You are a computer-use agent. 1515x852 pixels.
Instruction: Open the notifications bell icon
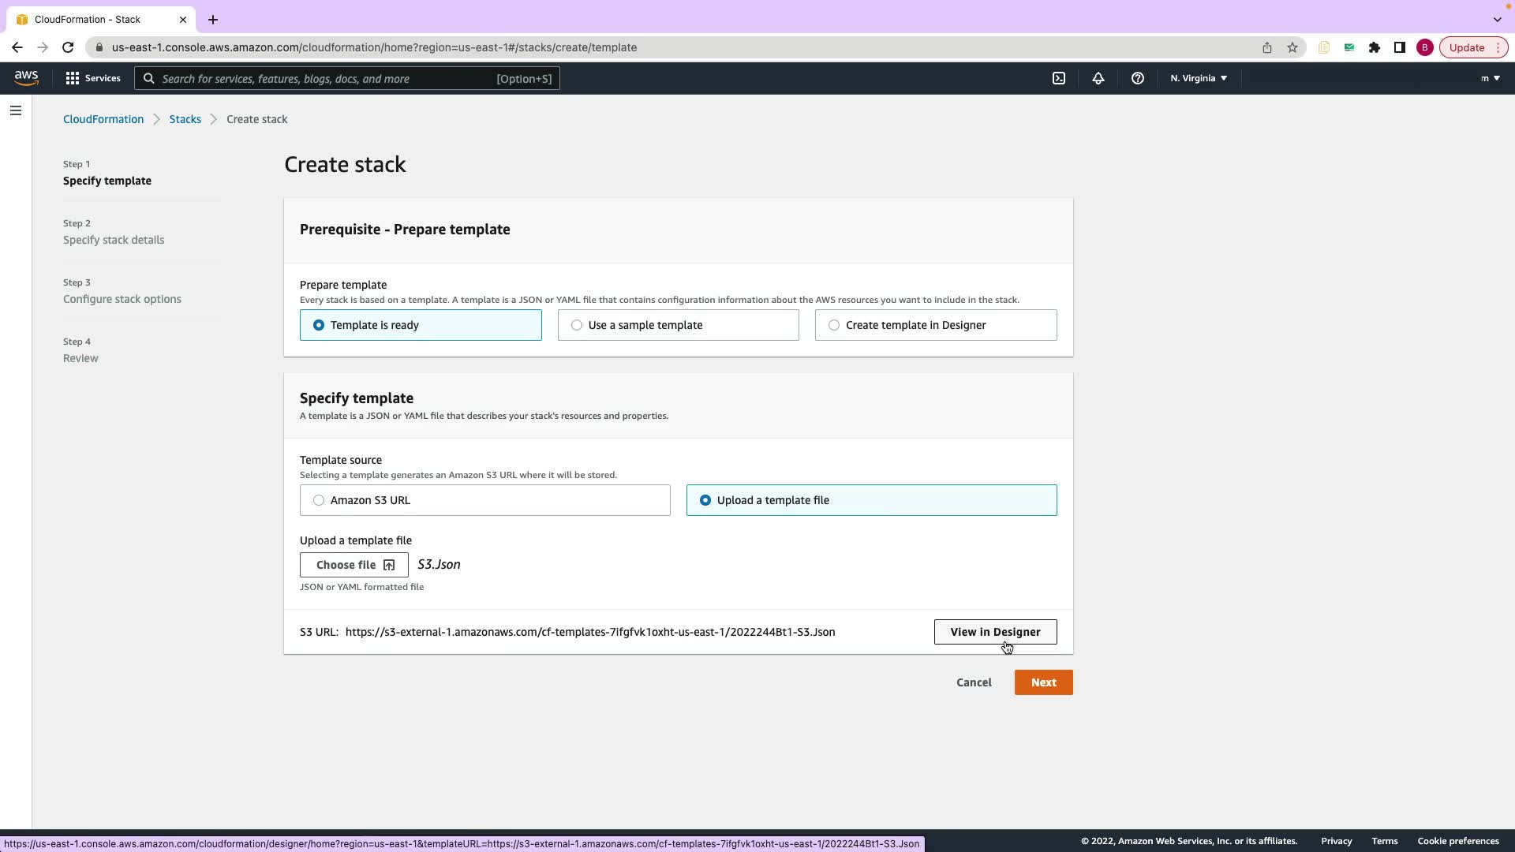coord(1098,78)
